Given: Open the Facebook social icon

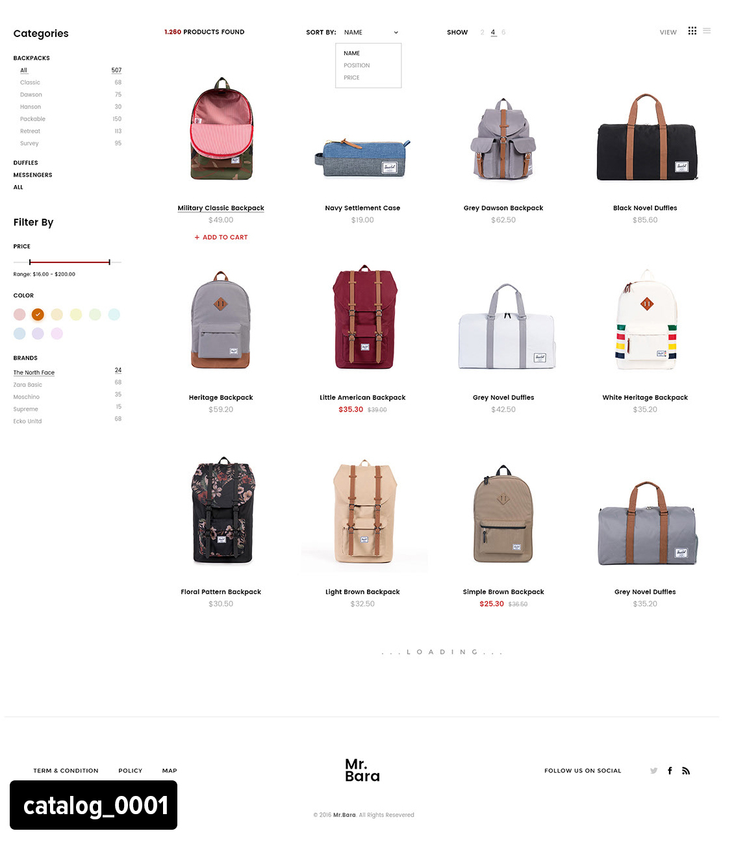Looking at the screenshot, I should (x=670, y=771).
